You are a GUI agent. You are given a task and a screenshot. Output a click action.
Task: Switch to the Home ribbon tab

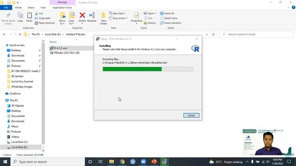[x=18, y=7]
